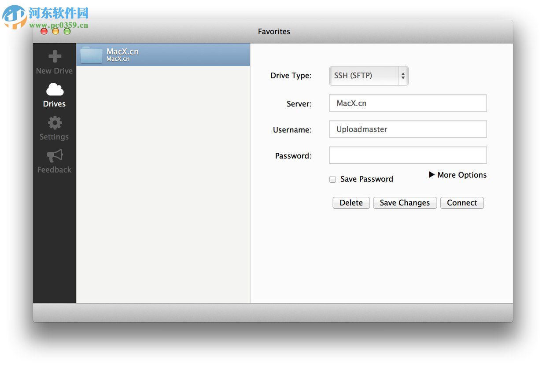Focus the empty Password field
Image resolution: width=546 pixels, height=368 pixels.
point(407,155)
